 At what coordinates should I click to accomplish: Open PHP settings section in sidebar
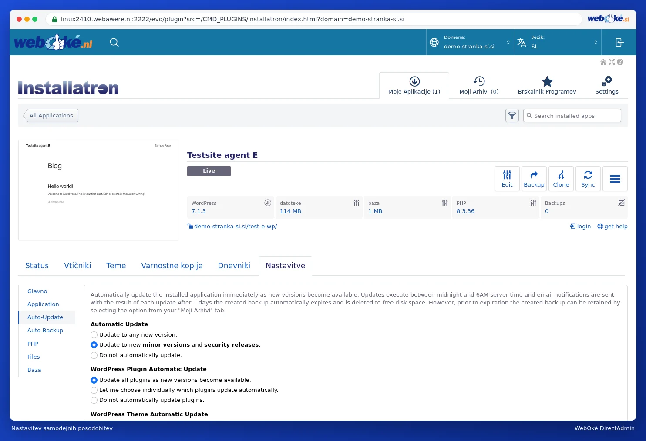pyautogui.click(x=33, y=344)
